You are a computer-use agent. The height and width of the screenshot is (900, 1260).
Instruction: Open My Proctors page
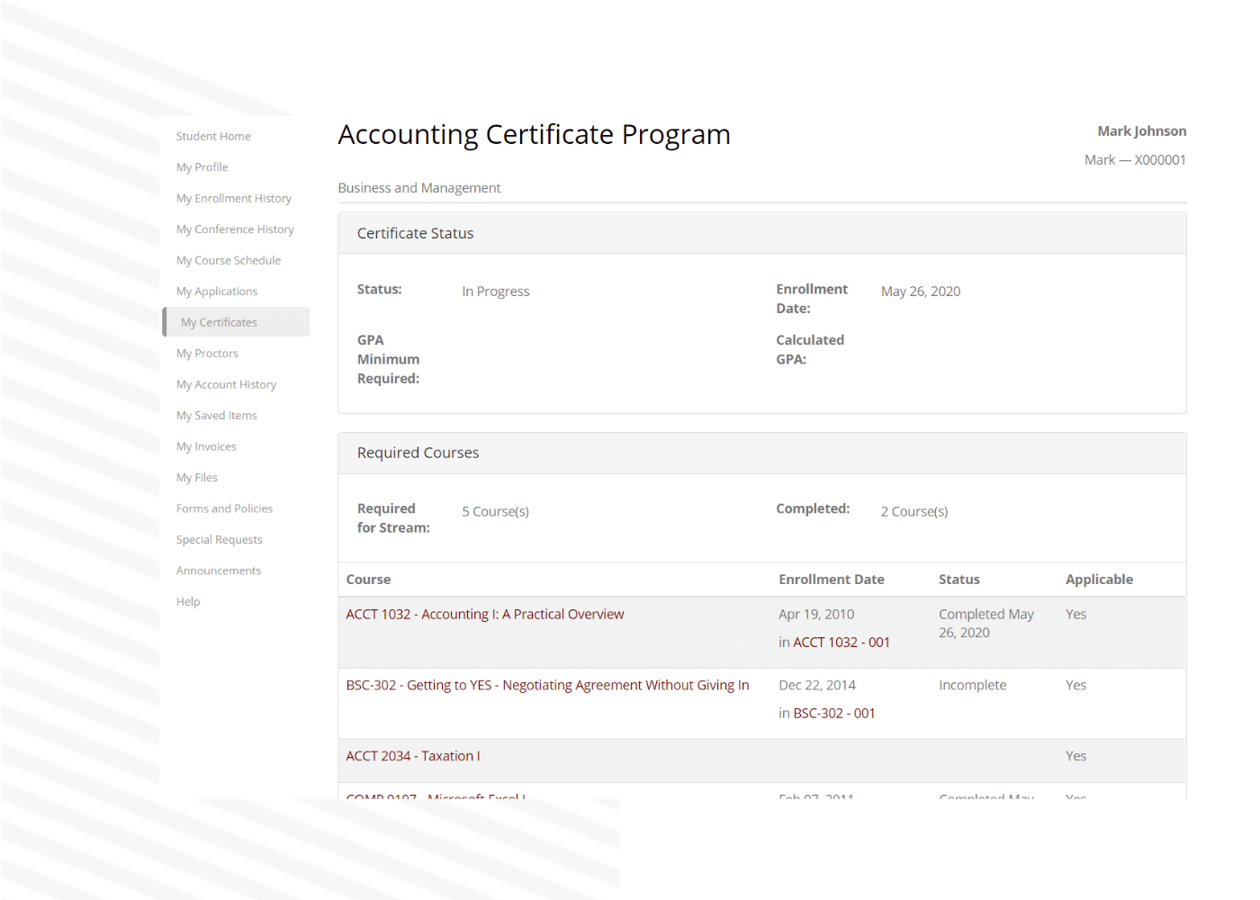coord(207,353)
